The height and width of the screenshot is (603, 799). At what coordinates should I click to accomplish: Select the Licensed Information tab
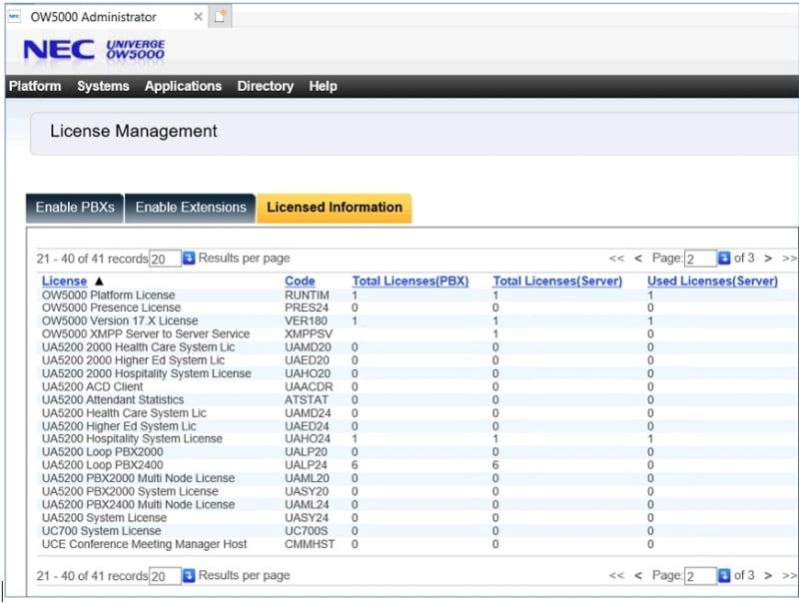(335, 208)
